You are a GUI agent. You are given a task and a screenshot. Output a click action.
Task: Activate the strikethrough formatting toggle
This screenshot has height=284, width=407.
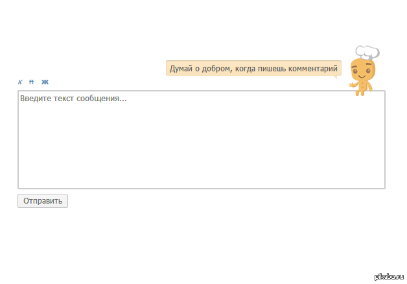[x=31, y=82]
